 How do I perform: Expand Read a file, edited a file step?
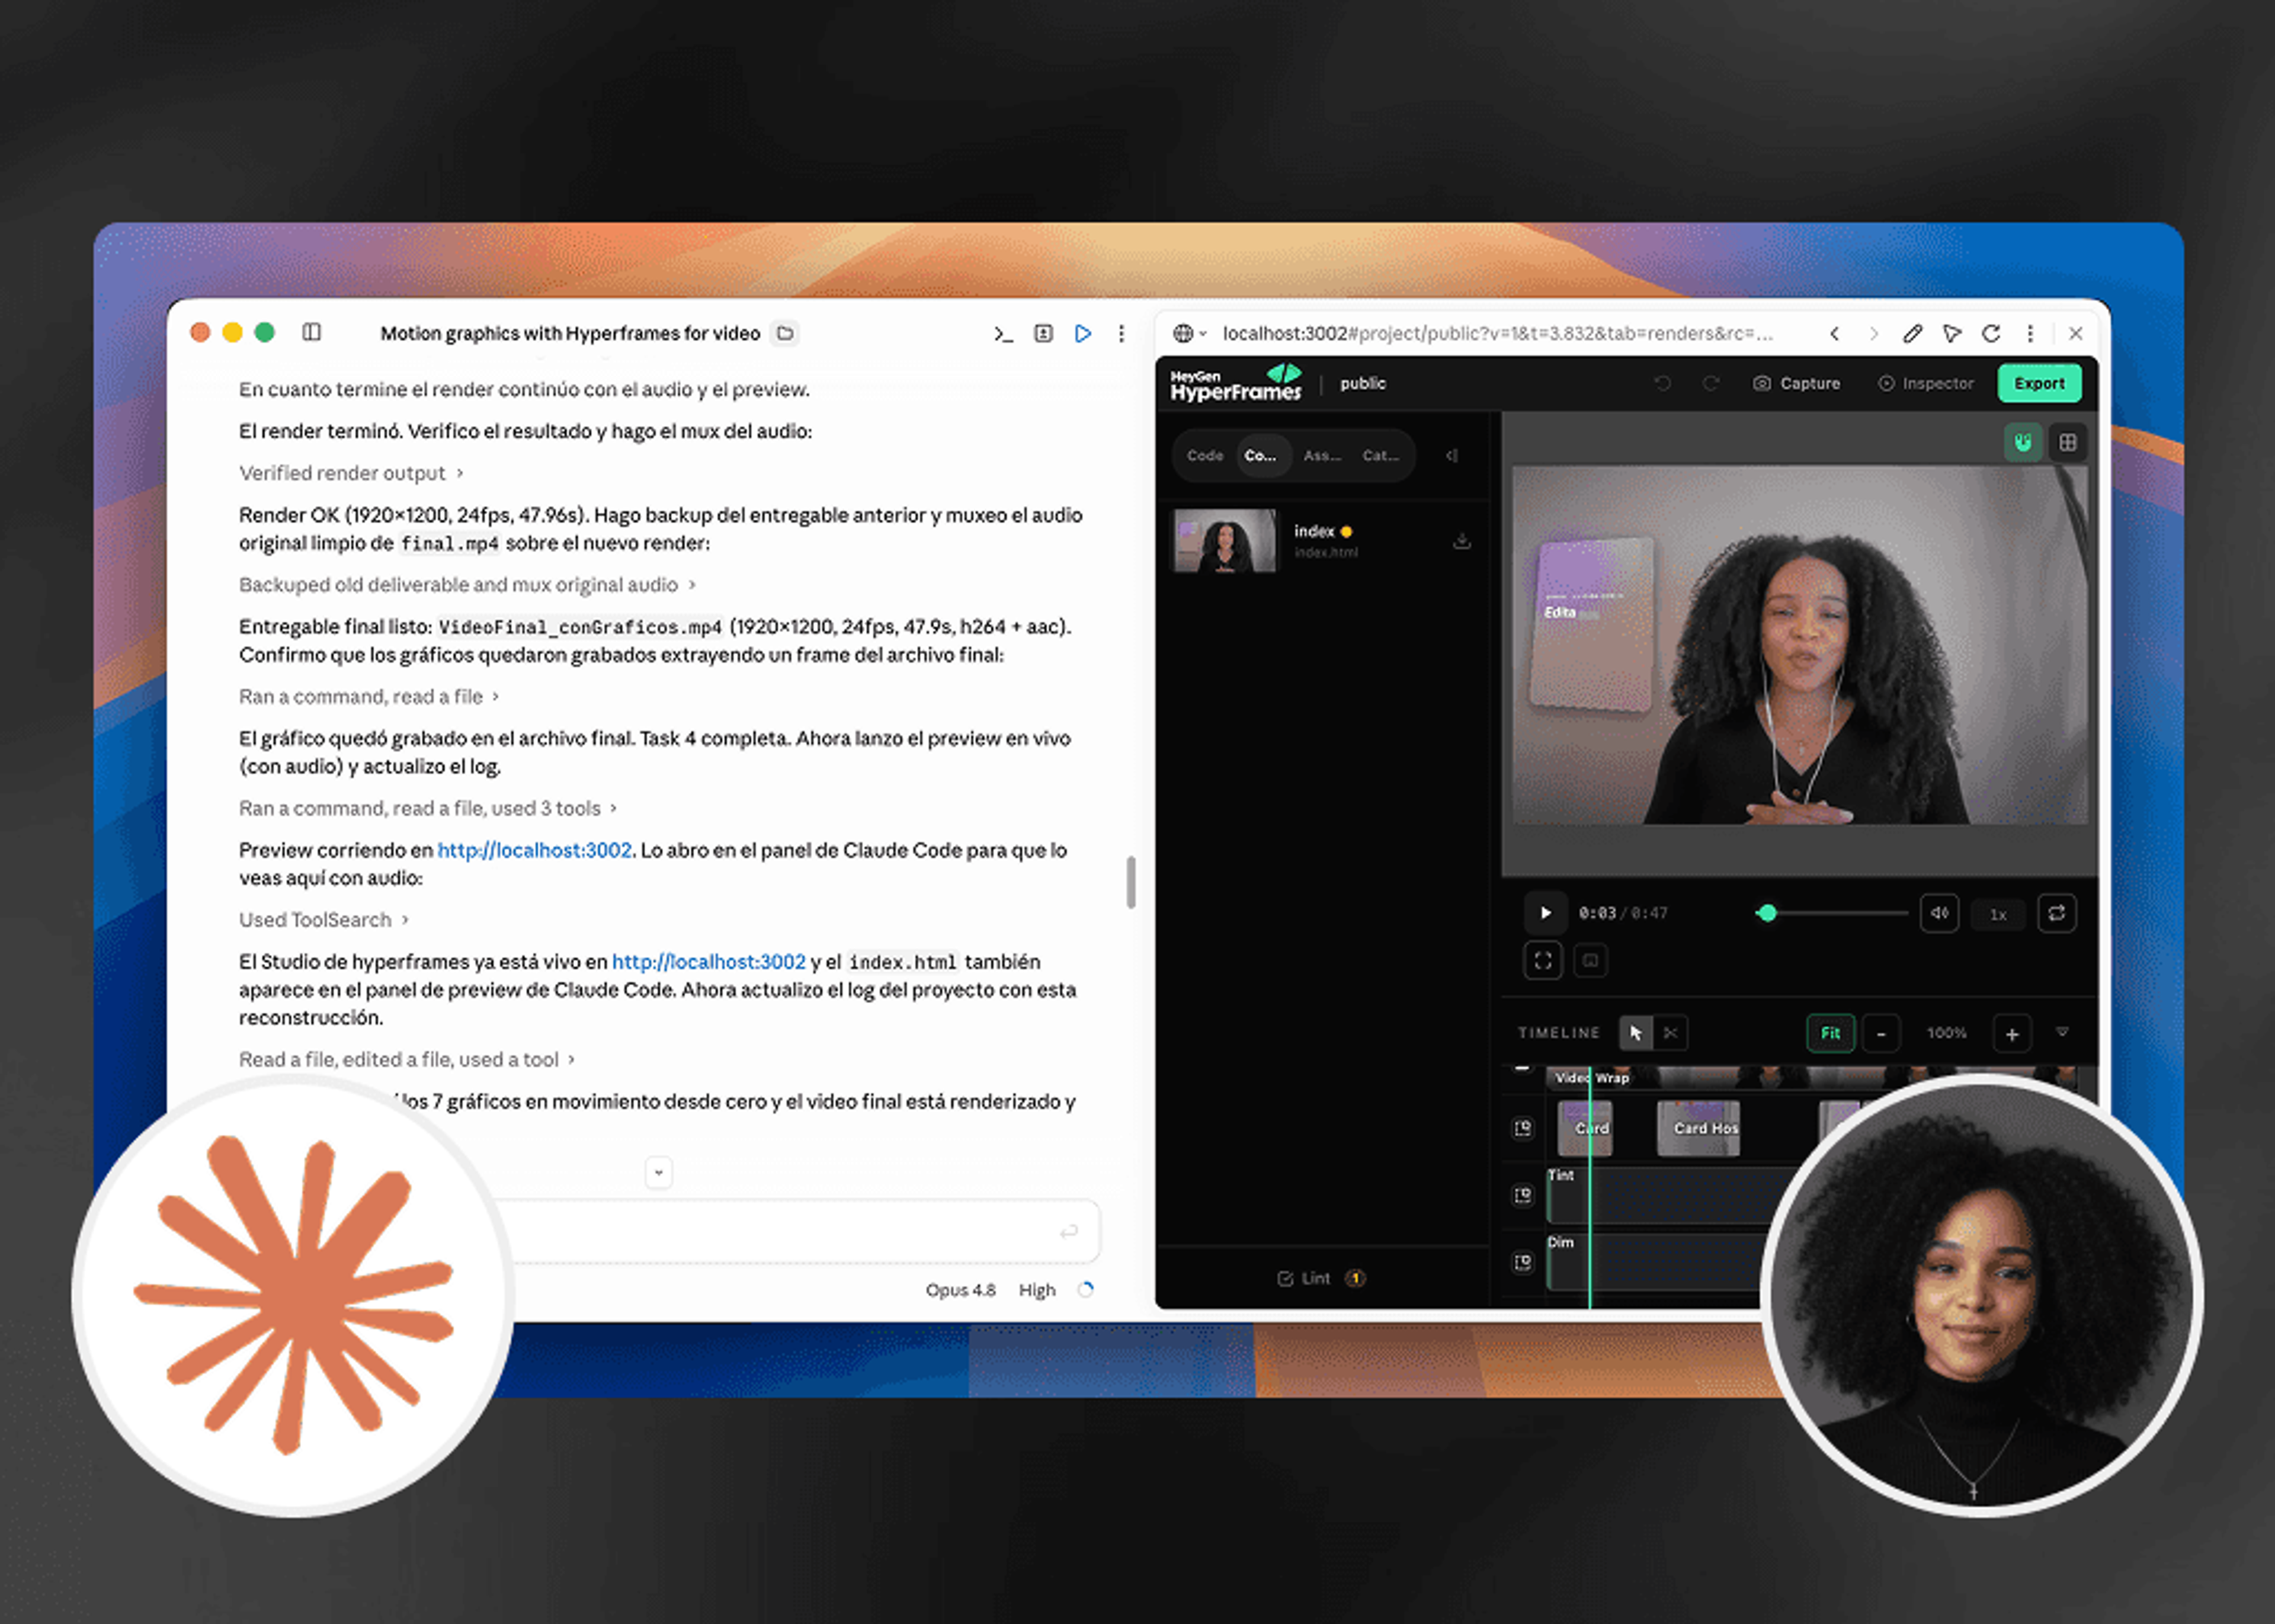click(x=407, y=1060)
